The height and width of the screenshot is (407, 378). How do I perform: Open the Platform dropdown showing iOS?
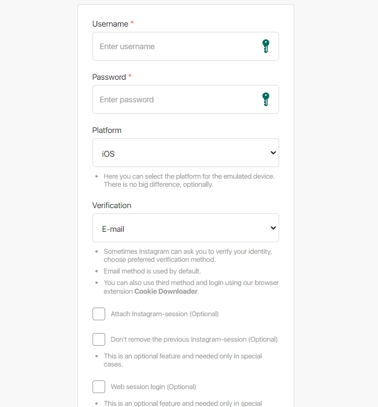click(x=186, y=153)
